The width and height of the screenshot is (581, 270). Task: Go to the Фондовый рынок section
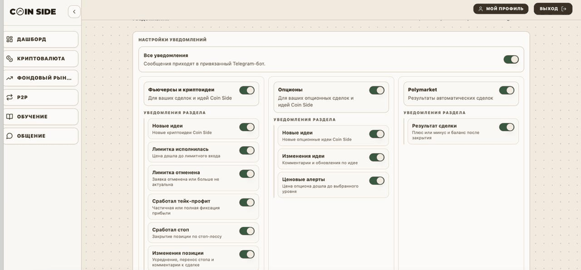tap(41, 78)
